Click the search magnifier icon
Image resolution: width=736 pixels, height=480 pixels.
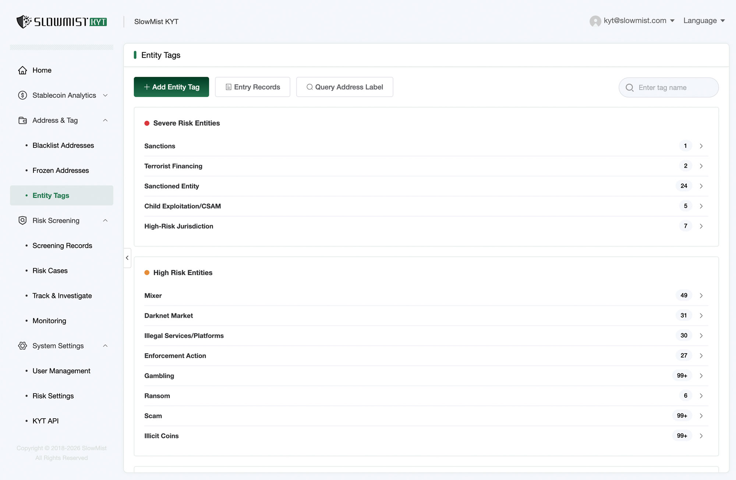click(x=630, y=88)
